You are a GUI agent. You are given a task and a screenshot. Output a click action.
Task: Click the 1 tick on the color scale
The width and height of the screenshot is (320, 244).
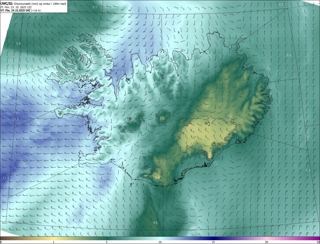[x=53, y=242]
